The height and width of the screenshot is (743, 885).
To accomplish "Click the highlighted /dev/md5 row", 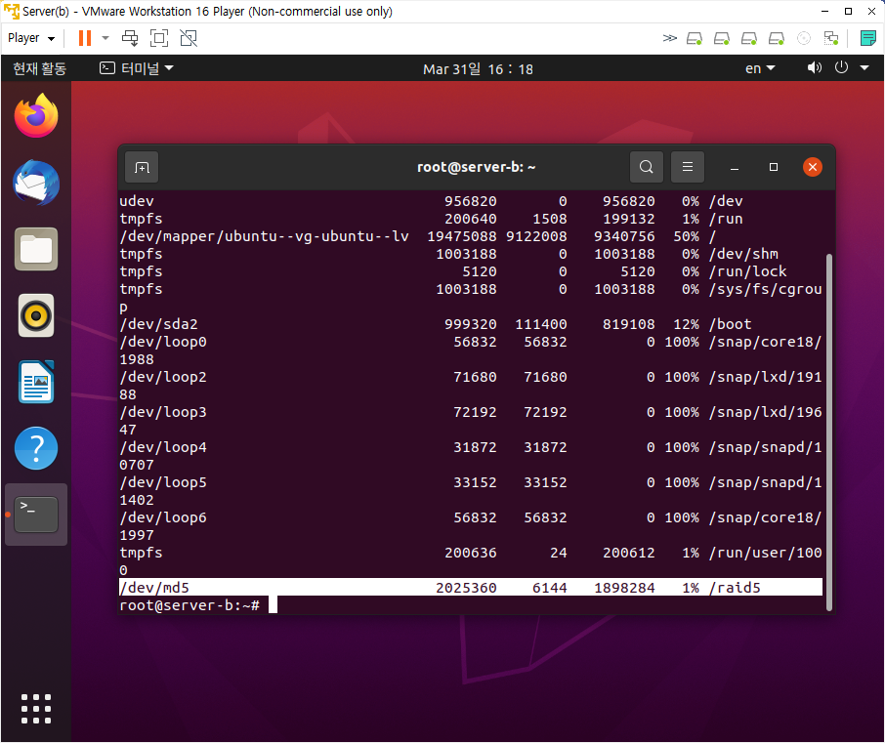I will [471, 588].
